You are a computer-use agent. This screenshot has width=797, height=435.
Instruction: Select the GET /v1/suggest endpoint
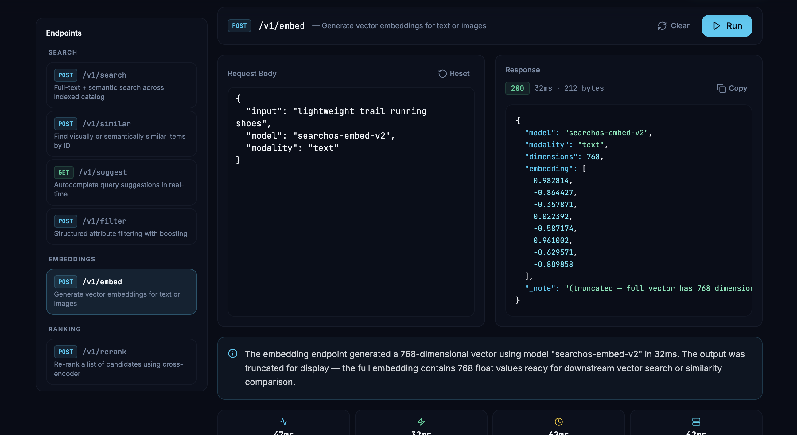(x=121, y=183)
